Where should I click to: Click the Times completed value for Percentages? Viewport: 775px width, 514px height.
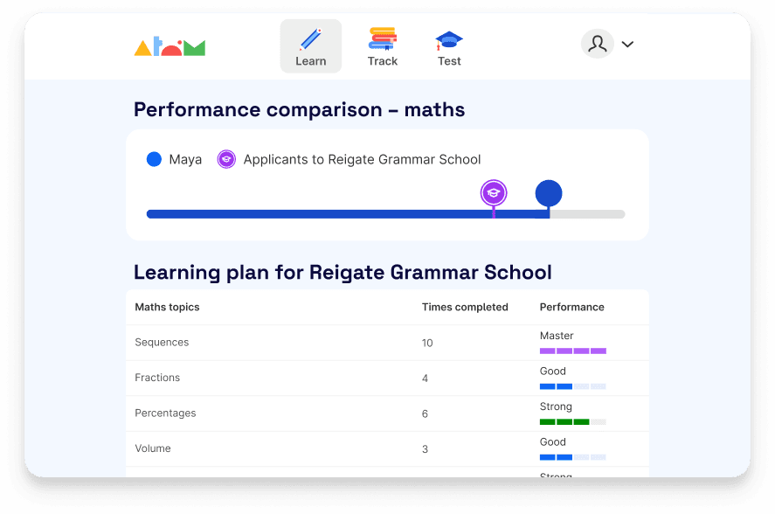tap(426, 413)
